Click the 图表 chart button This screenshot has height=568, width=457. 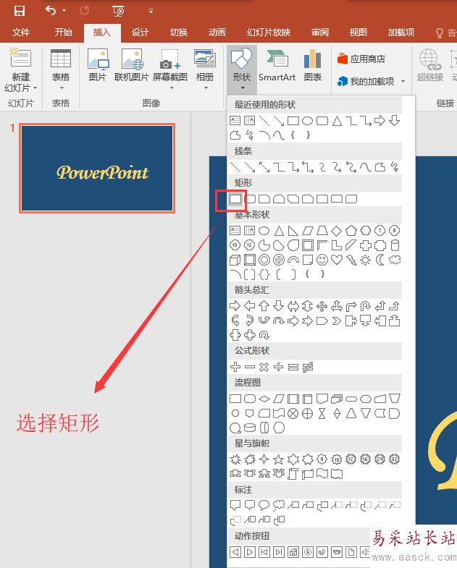(x=313, y=66)
